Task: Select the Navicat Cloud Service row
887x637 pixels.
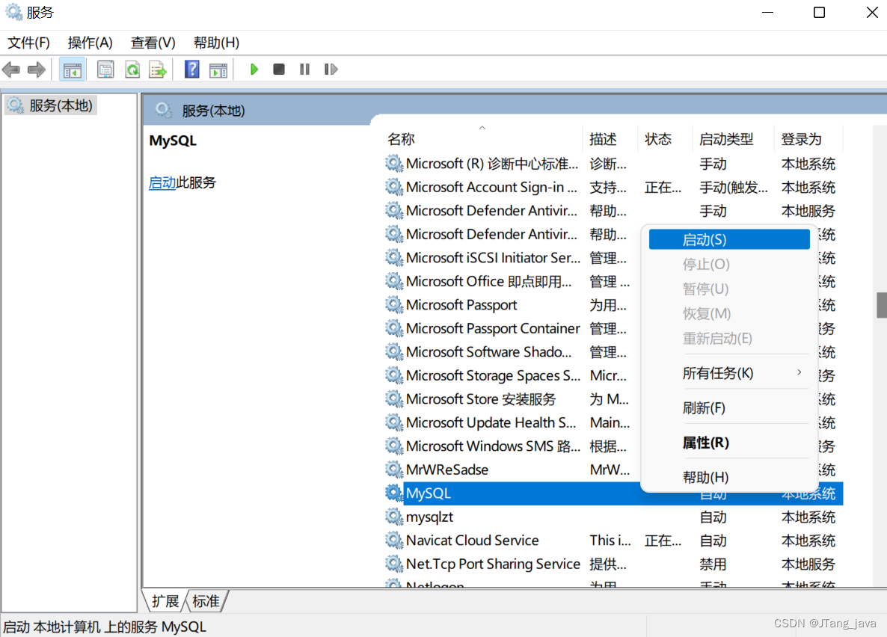Action: [614, 541]
